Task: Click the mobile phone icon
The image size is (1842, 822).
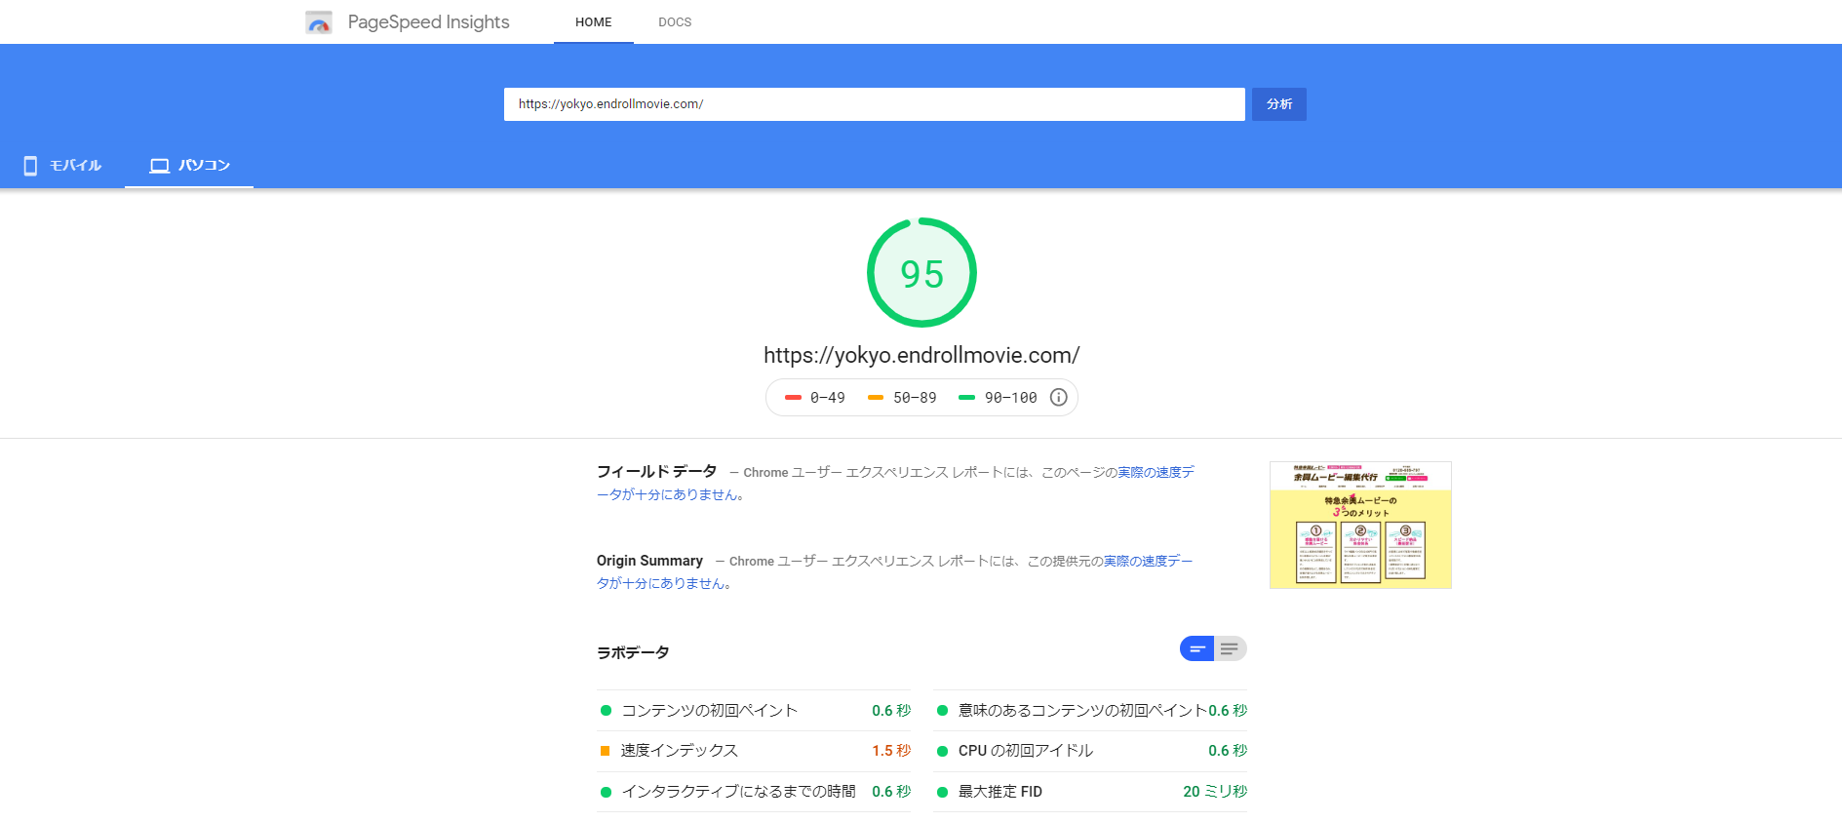Action: [x=30, y=166]
